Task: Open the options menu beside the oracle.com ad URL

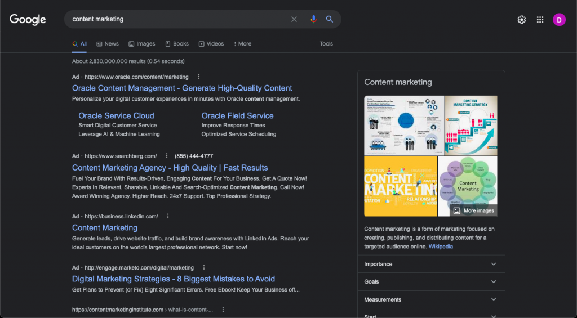Action: (199, 77)
